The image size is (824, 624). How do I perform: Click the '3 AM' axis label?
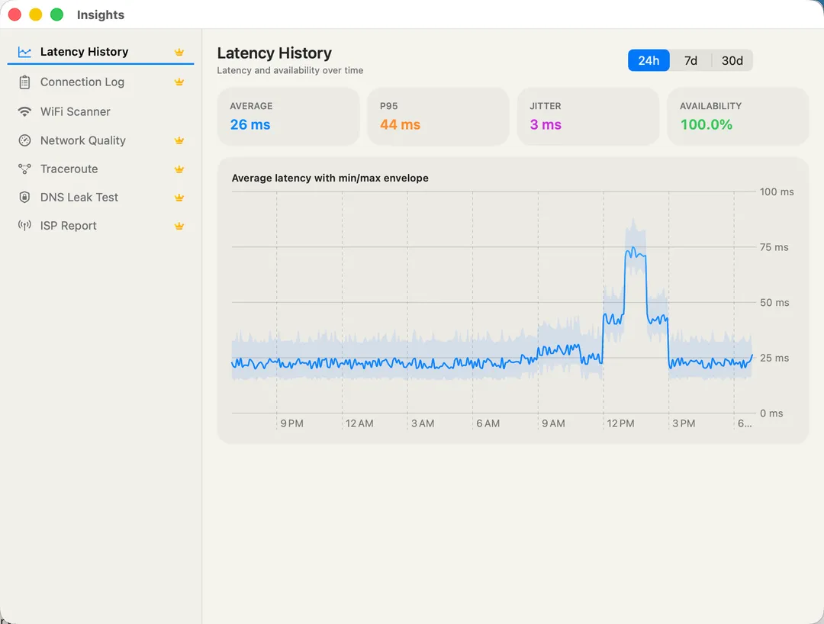(x=423, y=423)
